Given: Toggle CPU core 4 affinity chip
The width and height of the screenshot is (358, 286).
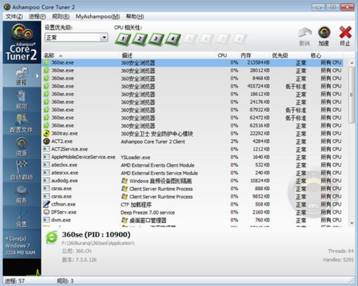Looking at the screenshot, I should click(x=173, y=39).
